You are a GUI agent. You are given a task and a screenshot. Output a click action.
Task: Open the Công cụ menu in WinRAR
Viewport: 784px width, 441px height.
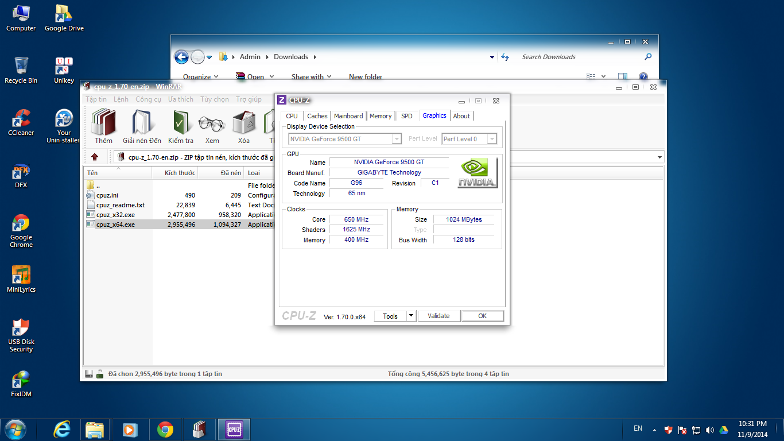click(149, 99)
